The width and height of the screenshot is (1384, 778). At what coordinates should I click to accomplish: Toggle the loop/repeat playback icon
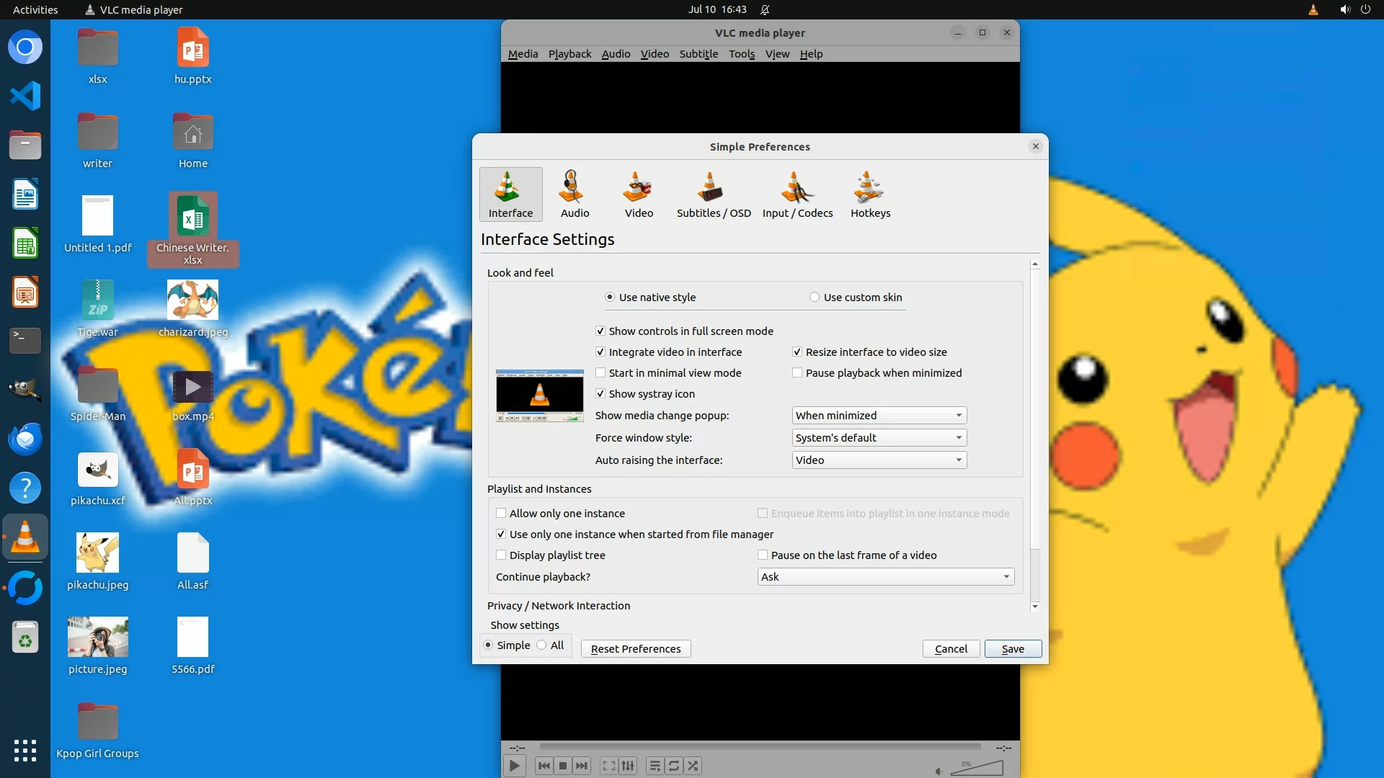point(674,766)
